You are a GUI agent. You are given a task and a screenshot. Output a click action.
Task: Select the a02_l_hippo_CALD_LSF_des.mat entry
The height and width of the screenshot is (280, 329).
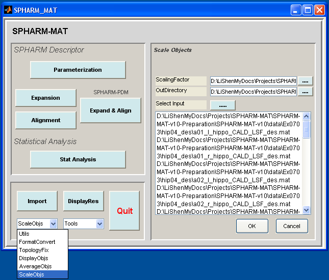click(229, 172)
